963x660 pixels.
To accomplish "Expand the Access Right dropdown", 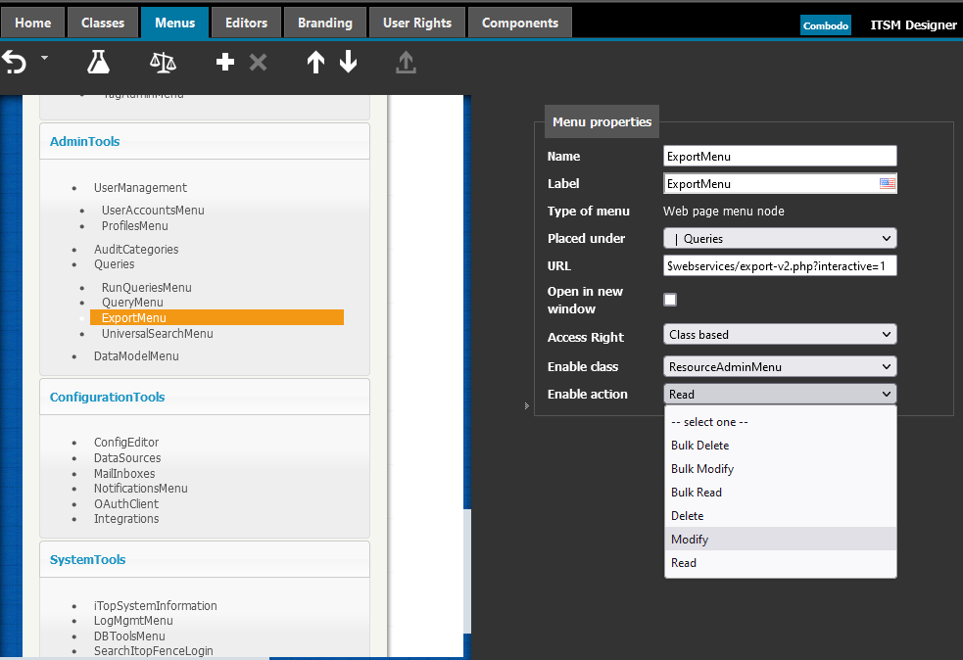I will click(780, 335).
